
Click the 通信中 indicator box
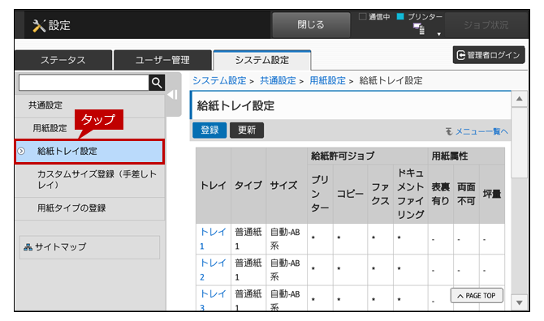point(362,17)
